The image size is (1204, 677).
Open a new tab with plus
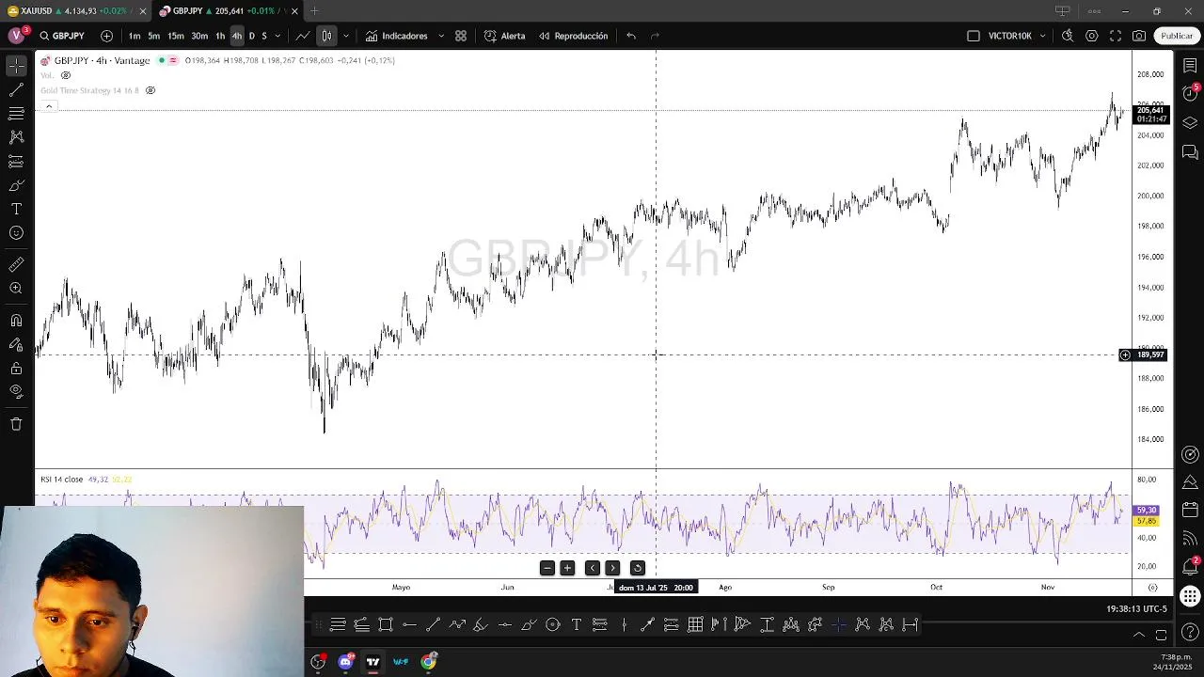coord(314,11)
